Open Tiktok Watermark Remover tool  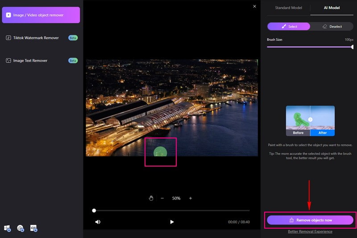(36, 38)
